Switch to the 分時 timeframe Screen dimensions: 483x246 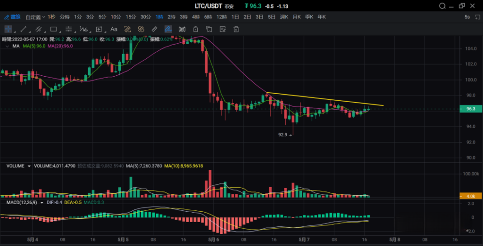point(65,17)
